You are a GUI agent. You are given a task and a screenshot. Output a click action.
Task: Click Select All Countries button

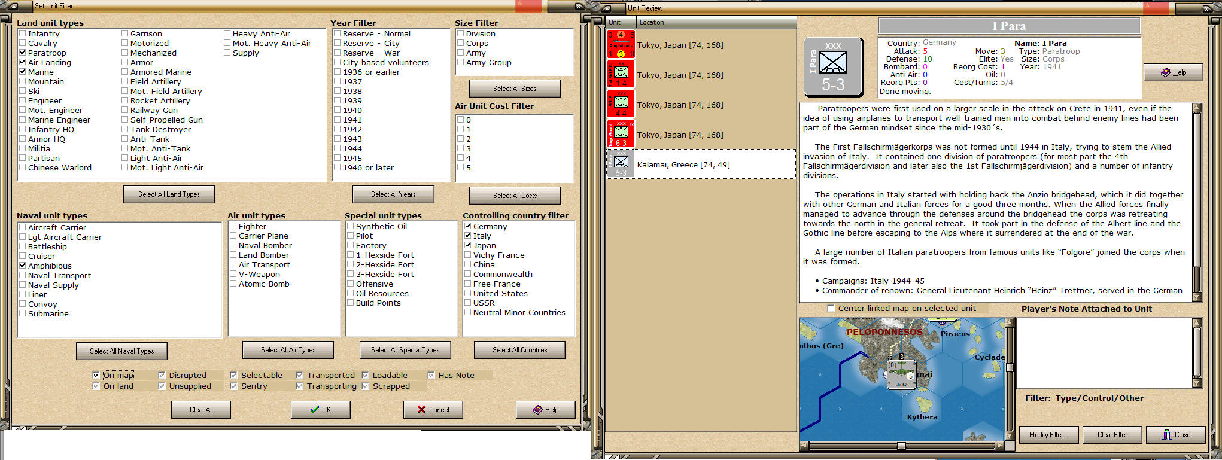point(519,350)
